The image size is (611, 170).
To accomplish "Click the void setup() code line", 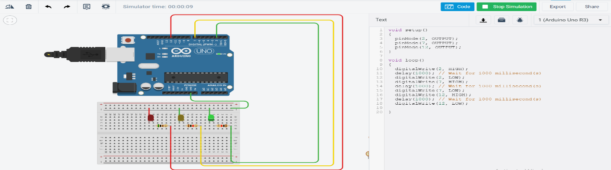I will pyautogui.click(x=408, y=30).
